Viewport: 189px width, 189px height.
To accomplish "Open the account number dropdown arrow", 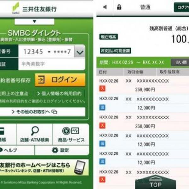I will (80, 52).
